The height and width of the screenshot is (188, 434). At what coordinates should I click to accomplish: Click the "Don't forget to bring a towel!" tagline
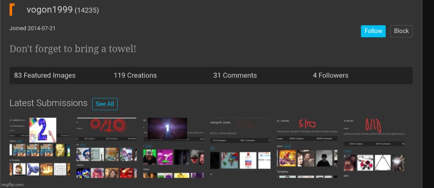tap(73, 49)
